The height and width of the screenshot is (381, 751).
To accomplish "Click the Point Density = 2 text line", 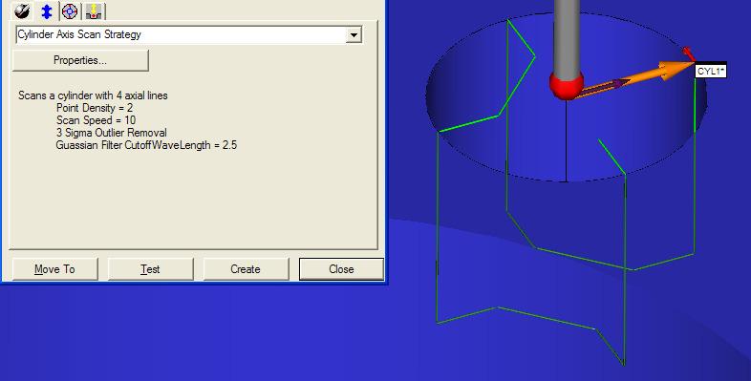I will (x=95, y=108).
